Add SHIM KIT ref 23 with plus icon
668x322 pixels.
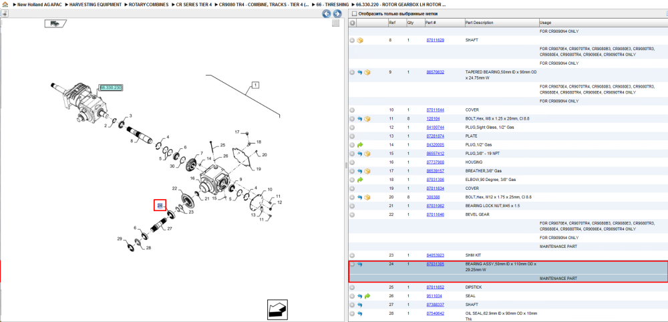click(x=352, y=256)
